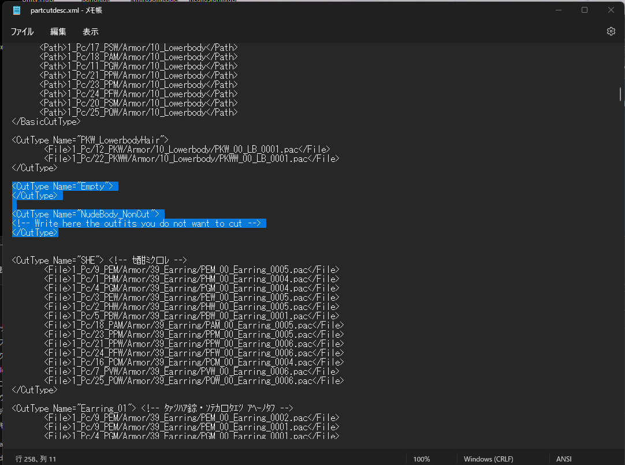Image resolution: width=625 pixels, height=465 pixels.
Task: Minimize the Notepad window
Action: (558, 10)
